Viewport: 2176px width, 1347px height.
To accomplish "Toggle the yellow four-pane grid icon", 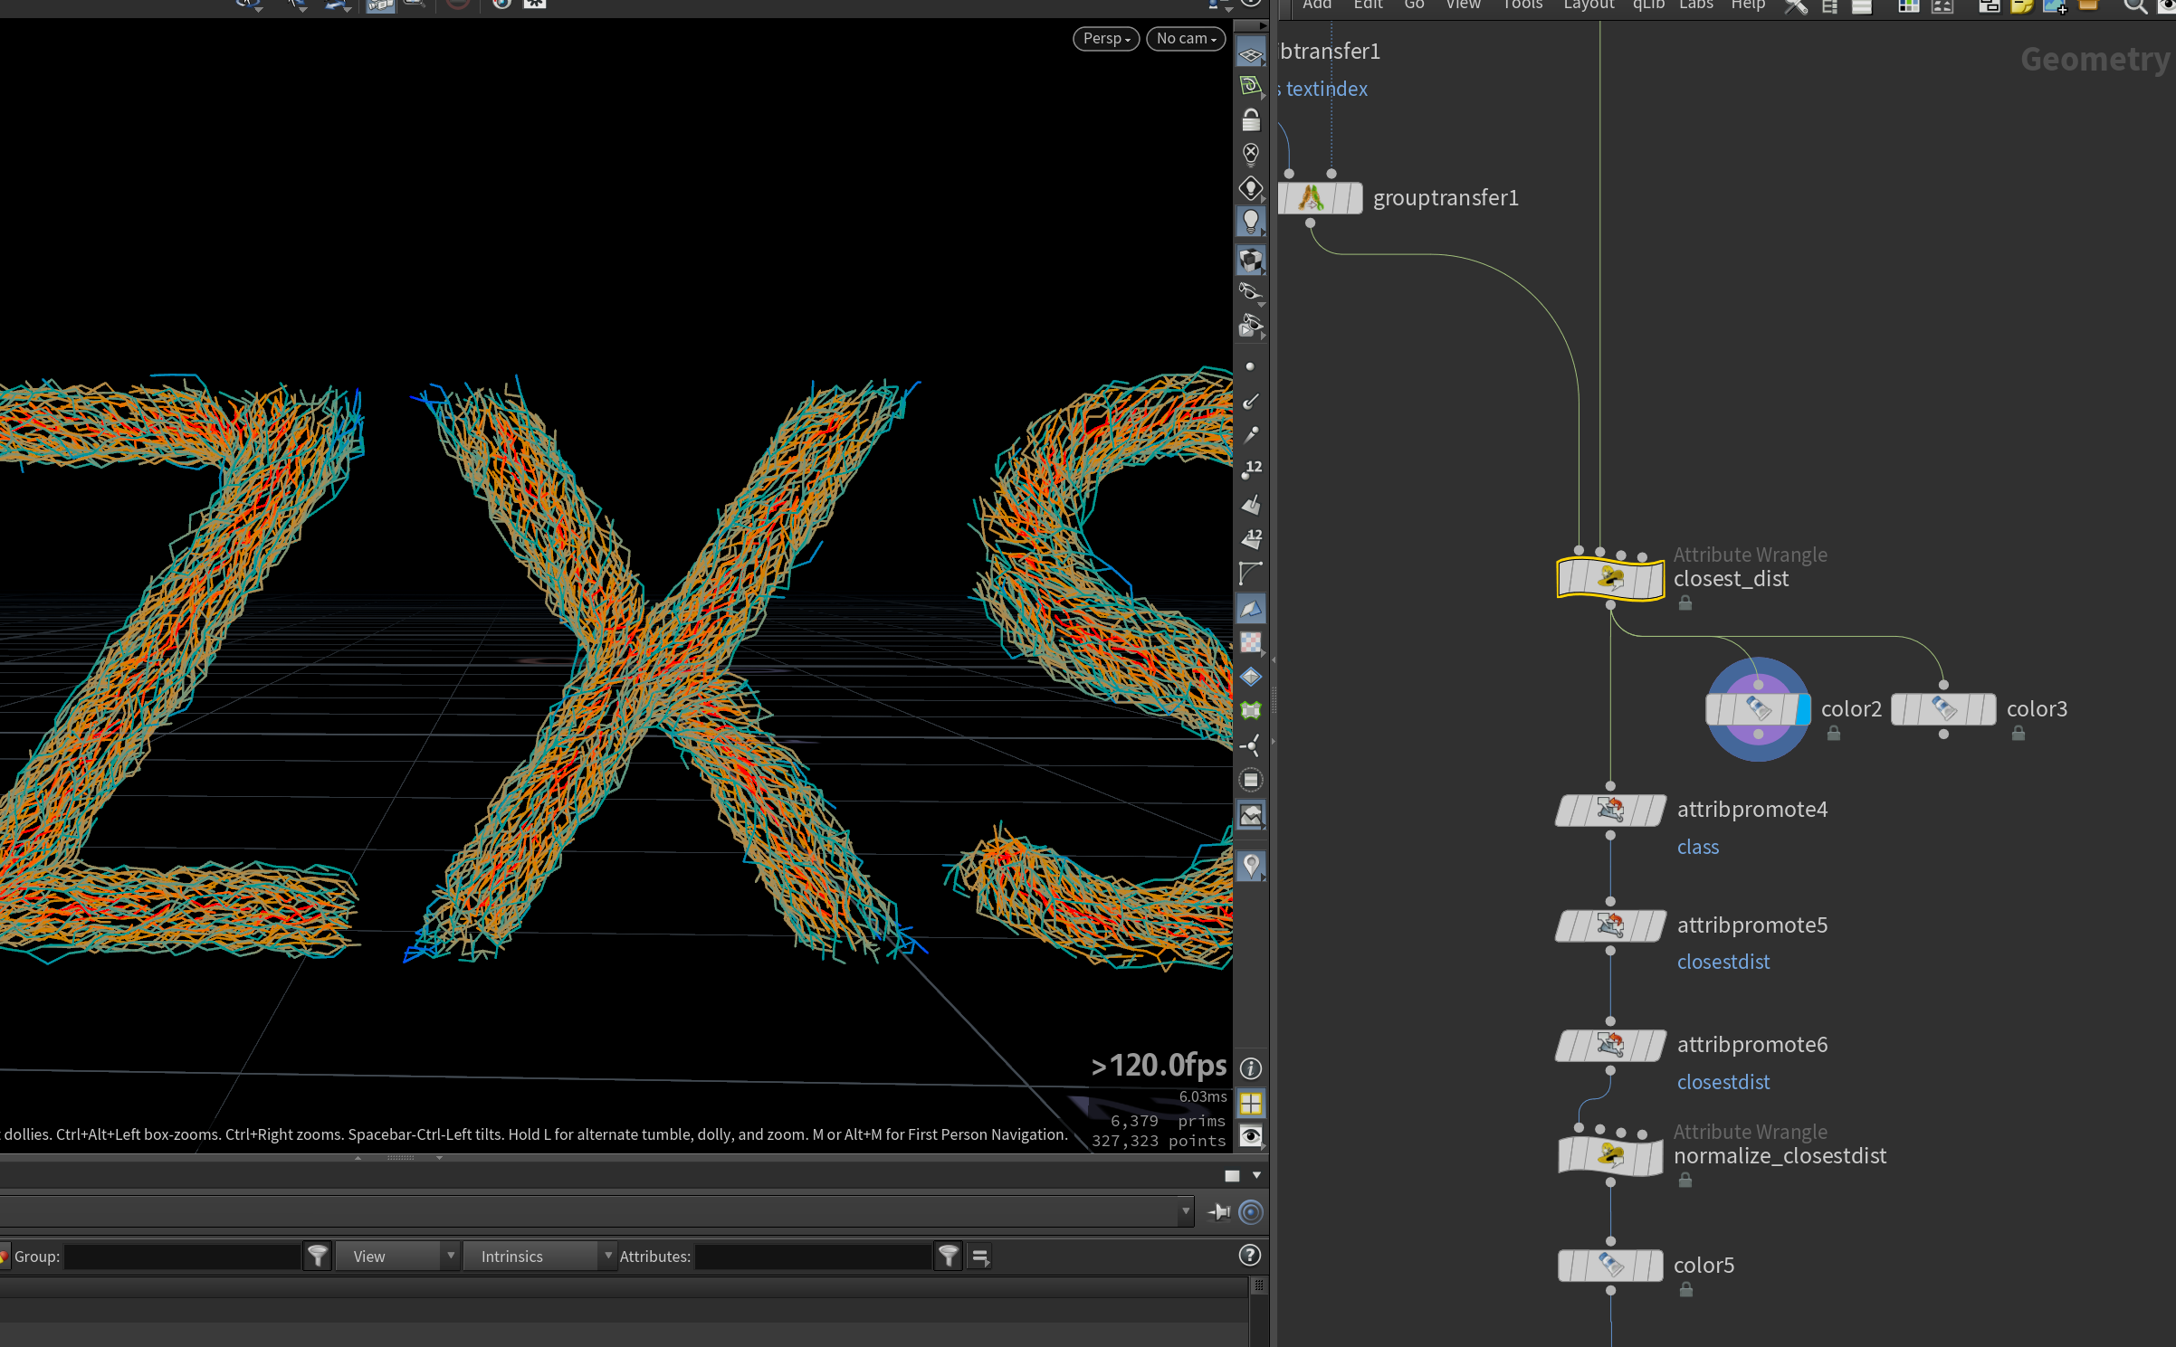I will pos(1251,1103).
